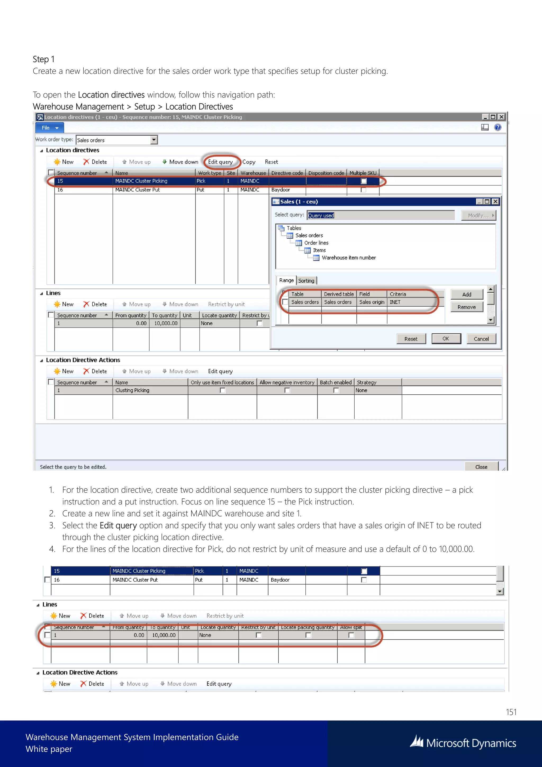Image resolution: width=542 pixels, height=767 pixels.
Task: Toggle Multiple SKU checkbox for sequence 16
Action: coord(364,190)
